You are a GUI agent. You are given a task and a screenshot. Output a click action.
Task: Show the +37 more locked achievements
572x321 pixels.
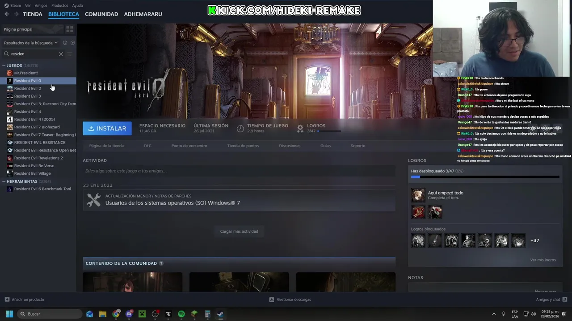pyautogui.click(x=535, y=240)
